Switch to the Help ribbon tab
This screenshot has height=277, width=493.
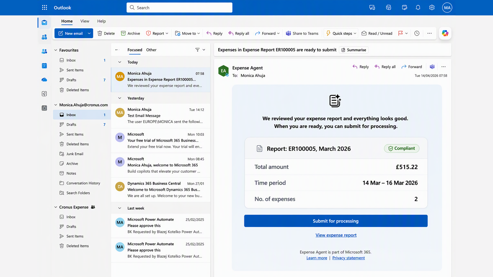coord(101,21)
